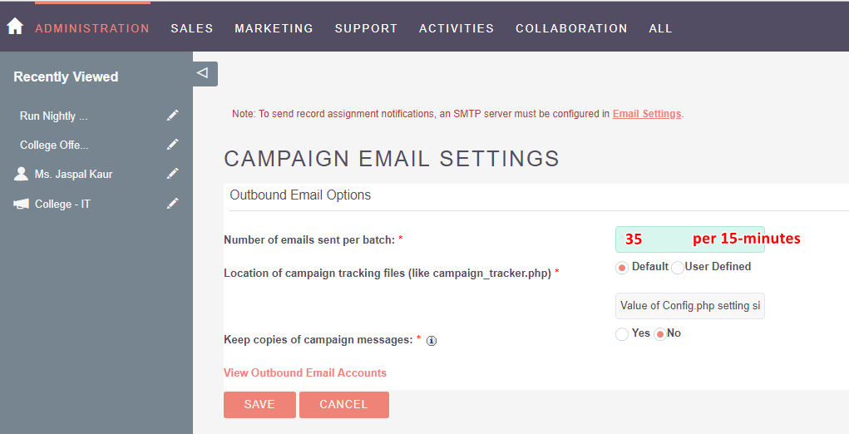Image resolution: width=849 pixels, height=434 pixels.
Task: Edit Ms. Jaspal Kaur pencil icon
Action: tap(172, 174)
